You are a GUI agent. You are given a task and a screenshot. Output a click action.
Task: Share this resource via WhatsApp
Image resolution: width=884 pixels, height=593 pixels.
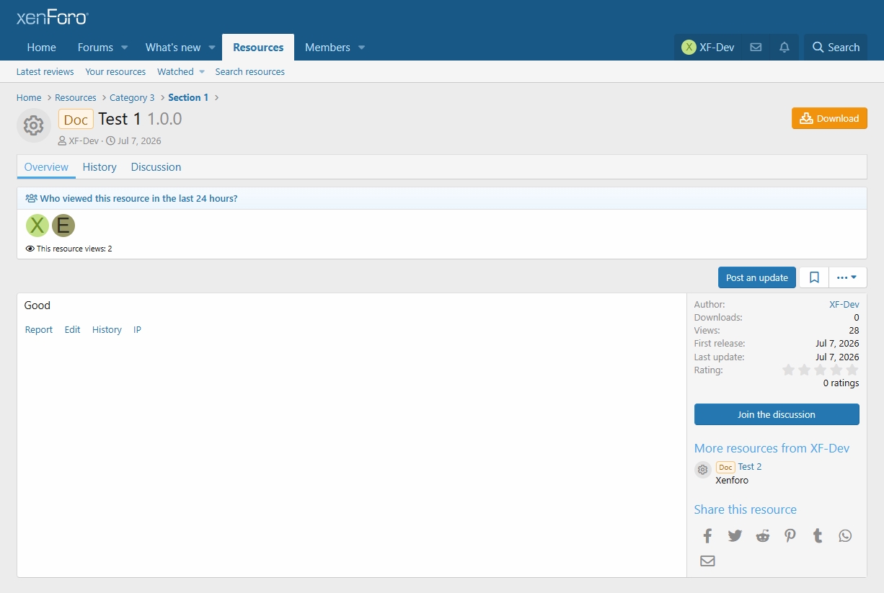(x=845, y=535)
